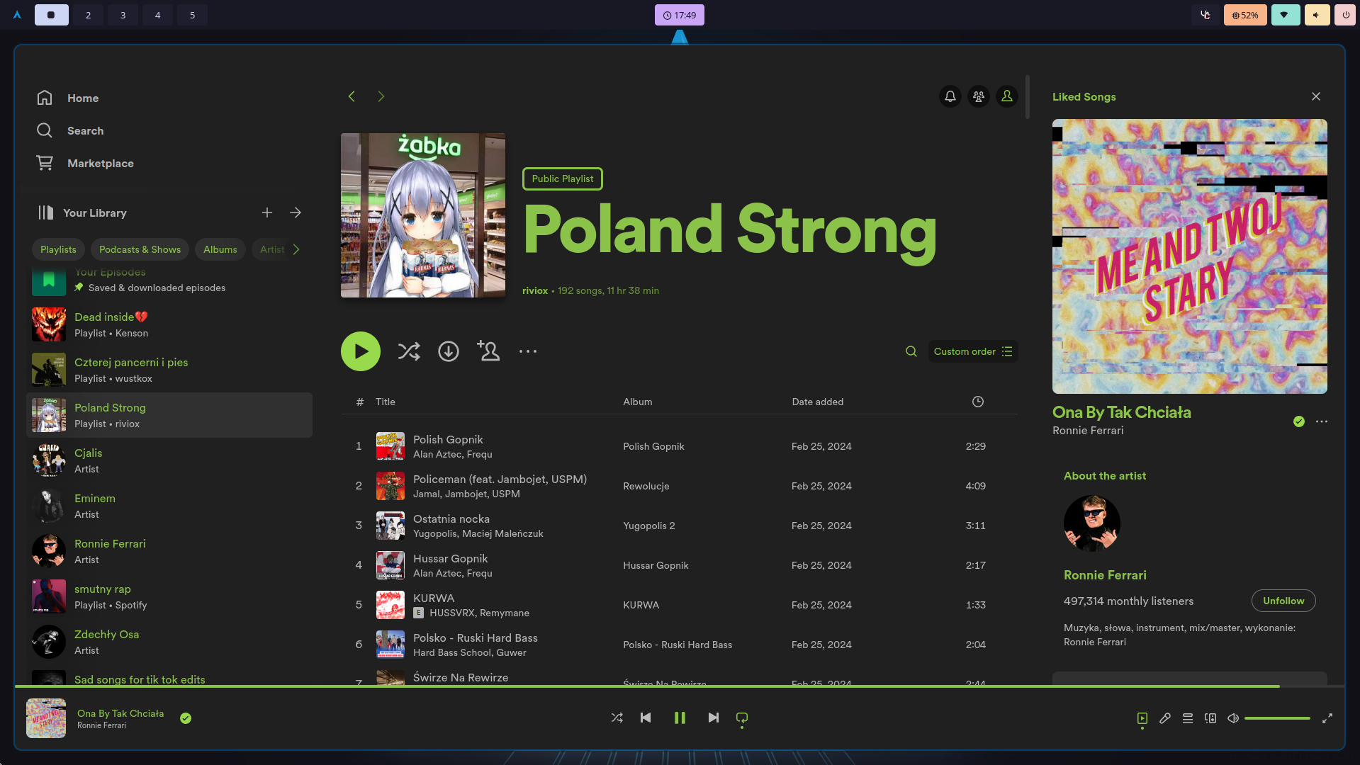Open the Marketplace cart item
The height and width of the screenshot is (765, 1360).
[x=85, y=163]
